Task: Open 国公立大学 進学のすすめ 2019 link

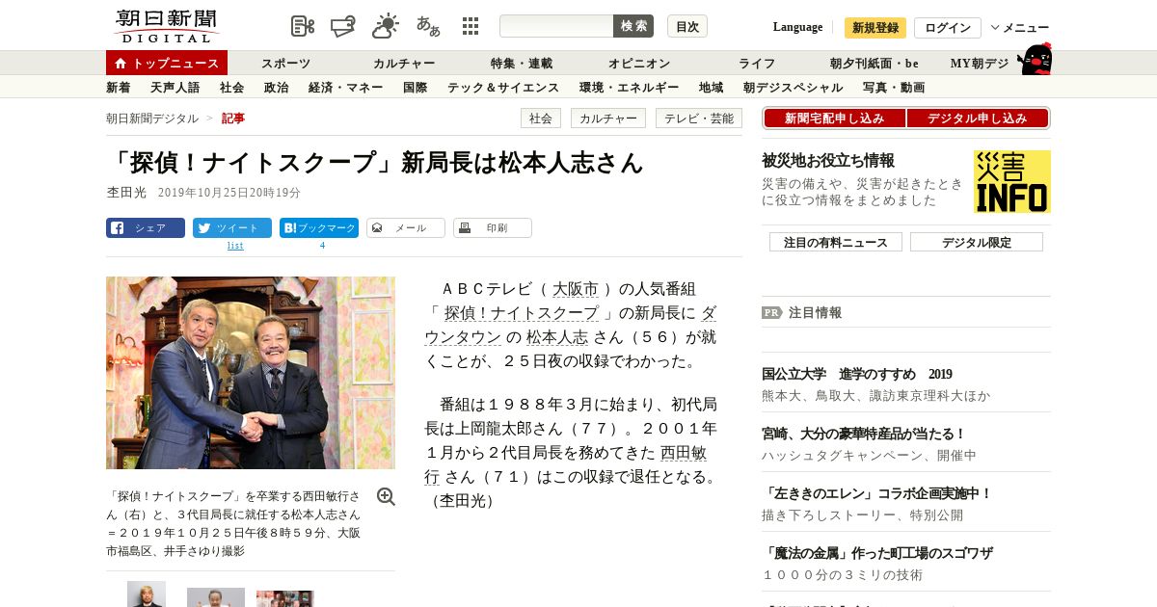Action: coord(856,374)
